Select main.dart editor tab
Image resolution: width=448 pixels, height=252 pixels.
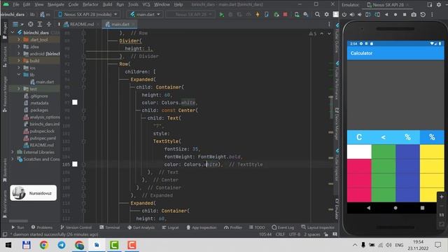point(120,24)
